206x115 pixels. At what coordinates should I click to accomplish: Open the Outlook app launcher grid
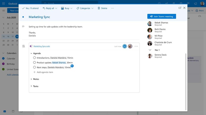[3, 4]
